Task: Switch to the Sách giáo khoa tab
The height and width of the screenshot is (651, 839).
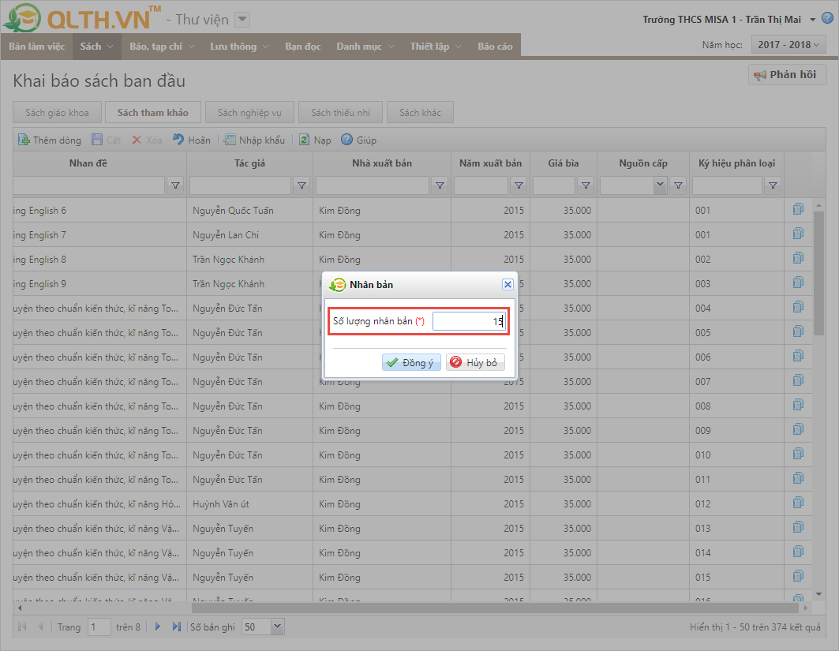Action: [x=57, y=113]
